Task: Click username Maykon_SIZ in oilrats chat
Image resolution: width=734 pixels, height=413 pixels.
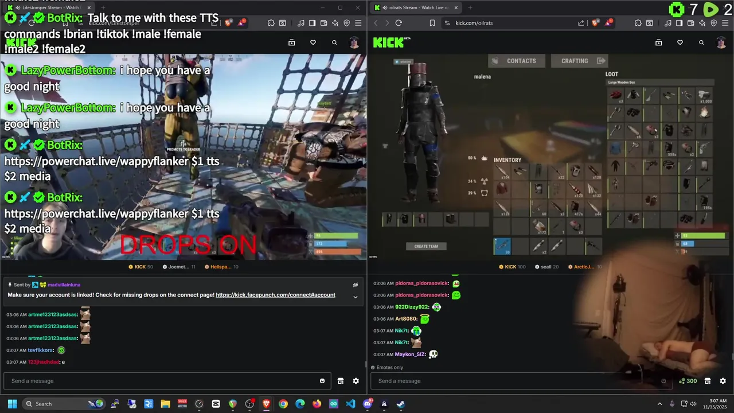Action: coord(410,354)
